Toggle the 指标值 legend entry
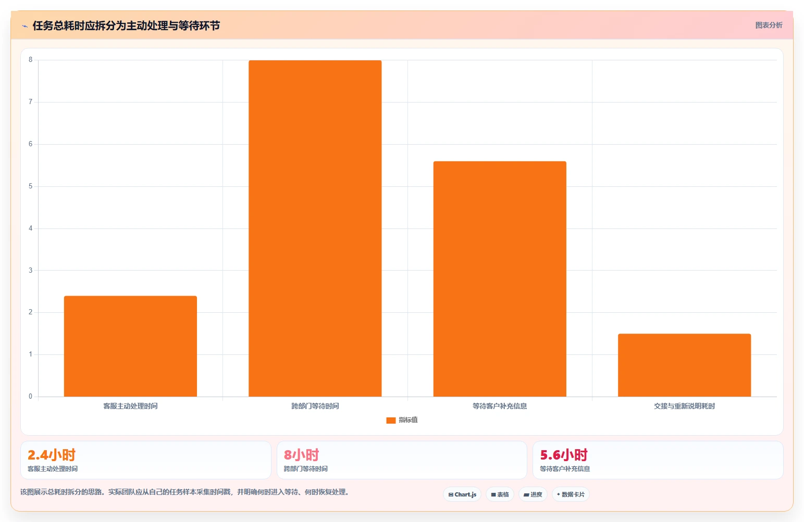 [402, 420]
